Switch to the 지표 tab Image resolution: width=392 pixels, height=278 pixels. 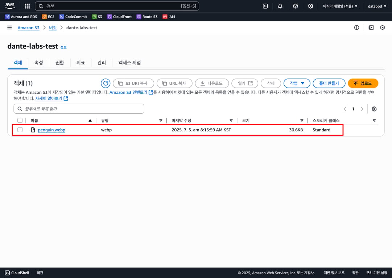[x=81, y=63]
